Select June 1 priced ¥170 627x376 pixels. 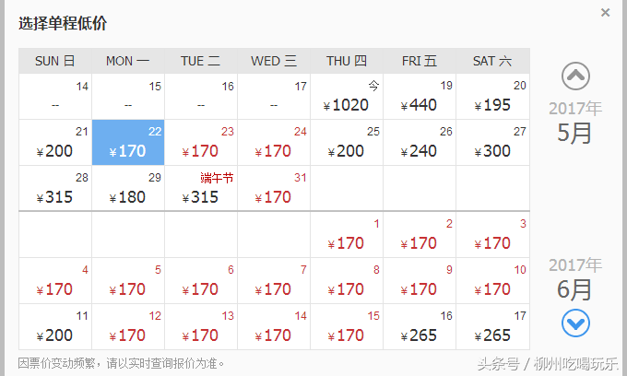(347, 235)
